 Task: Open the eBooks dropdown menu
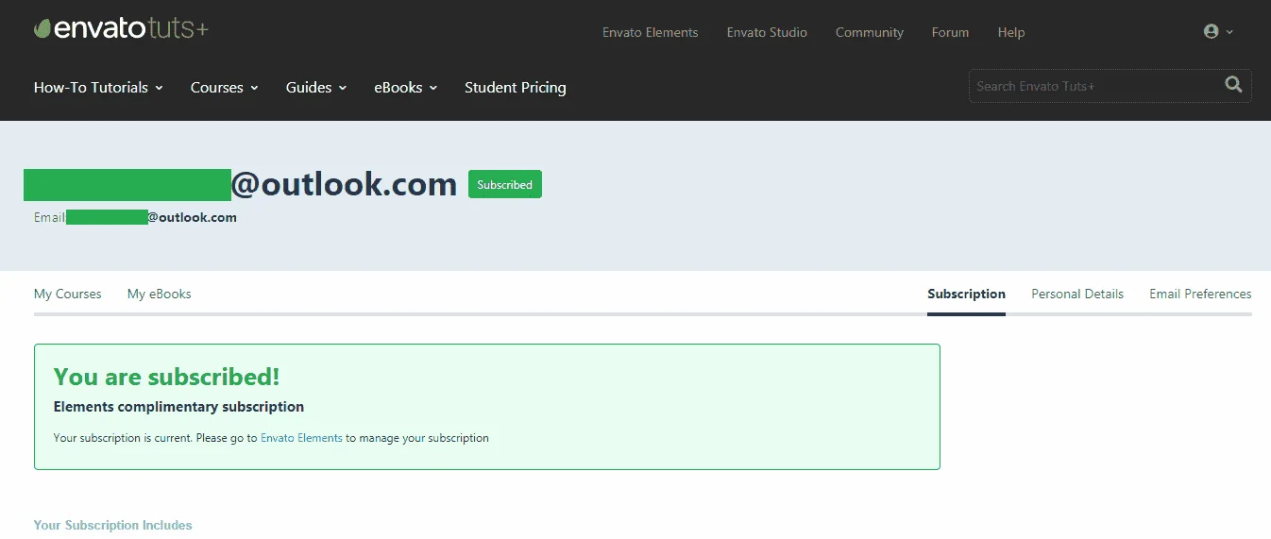pos(406,87)
